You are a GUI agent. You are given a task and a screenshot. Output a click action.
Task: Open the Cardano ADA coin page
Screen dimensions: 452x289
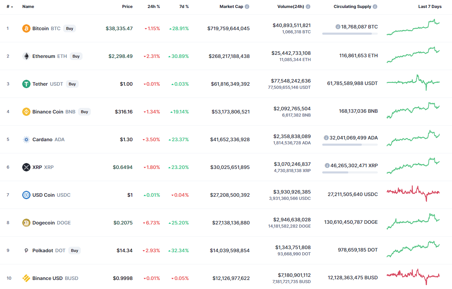42,139
